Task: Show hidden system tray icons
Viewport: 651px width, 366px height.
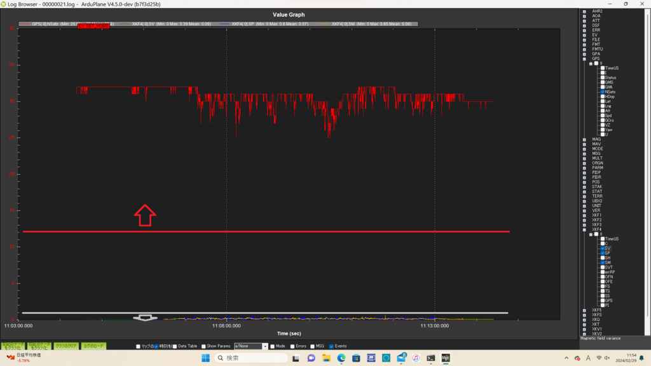Action: point(566,358)
